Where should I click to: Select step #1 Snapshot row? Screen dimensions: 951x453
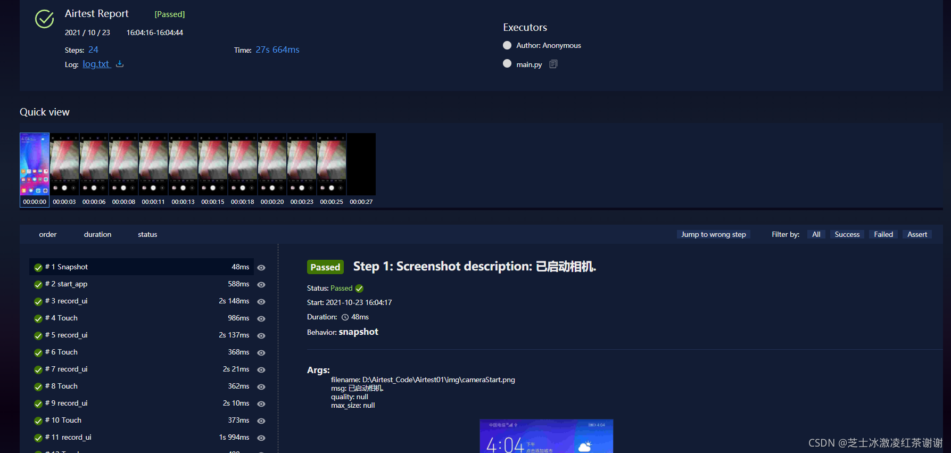click(x=142, y=267)
